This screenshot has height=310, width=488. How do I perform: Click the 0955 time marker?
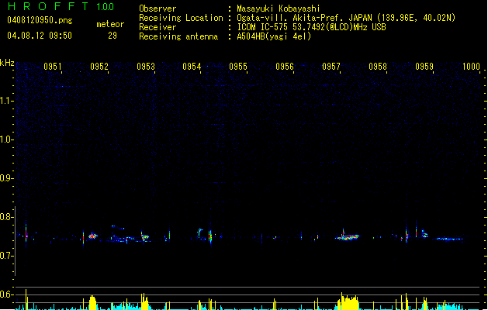point(238,67)
